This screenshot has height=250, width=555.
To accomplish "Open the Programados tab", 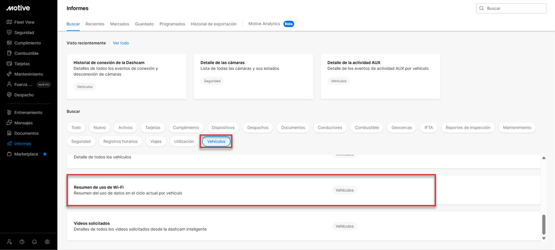I will pyautogui.click(x=172, y=24).
